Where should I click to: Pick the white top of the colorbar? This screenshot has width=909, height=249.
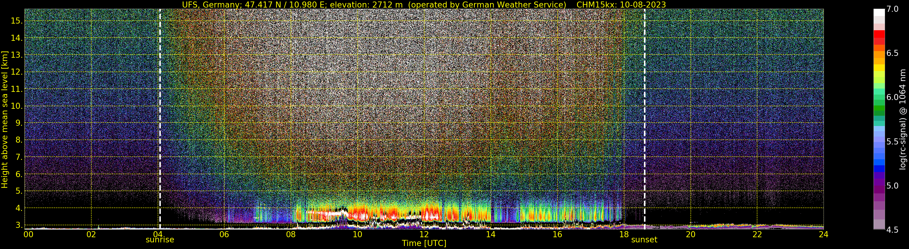click(879, 13)
